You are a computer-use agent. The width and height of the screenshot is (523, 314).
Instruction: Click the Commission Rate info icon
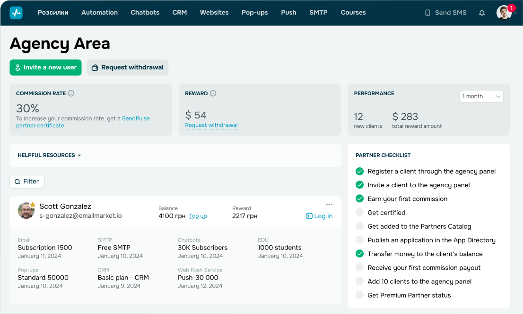[71, 93]
